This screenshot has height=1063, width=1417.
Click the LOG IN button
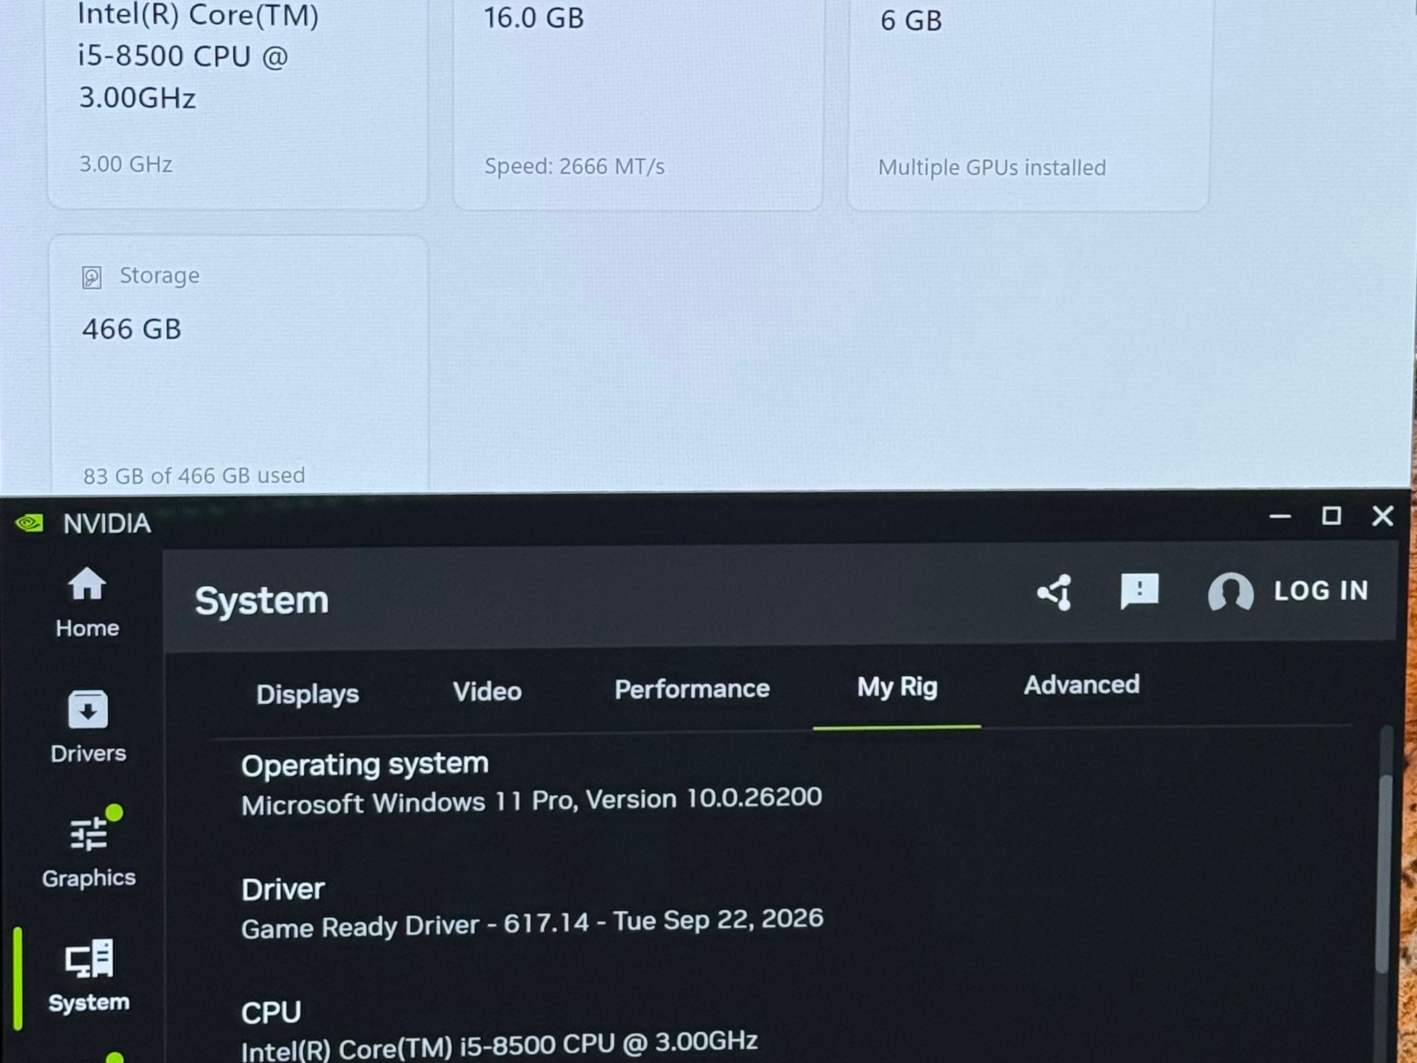pos(1321,591)
